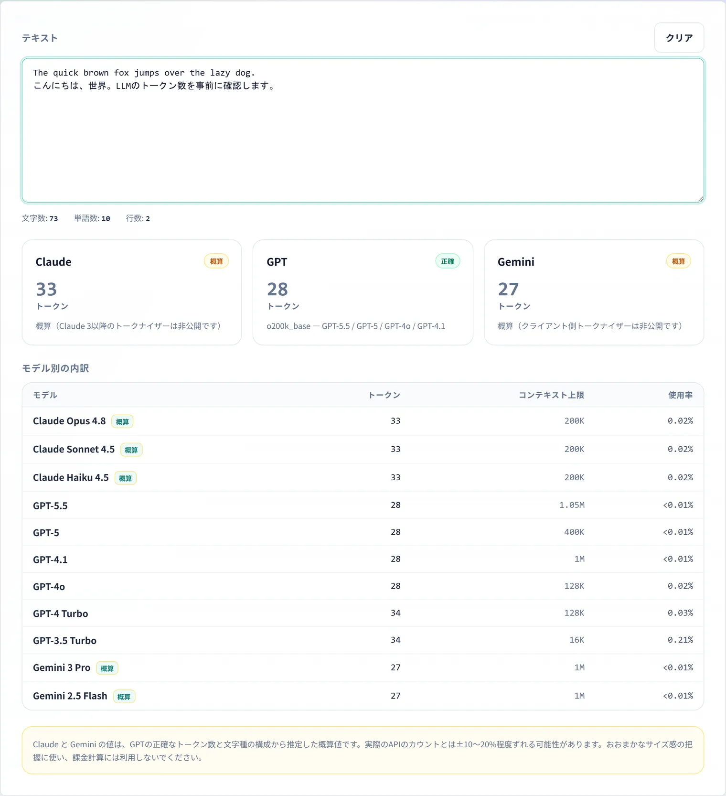Click the large 27 count in the Gemini card
Viewport: 726px width, 796px height.
coord(508,289)
